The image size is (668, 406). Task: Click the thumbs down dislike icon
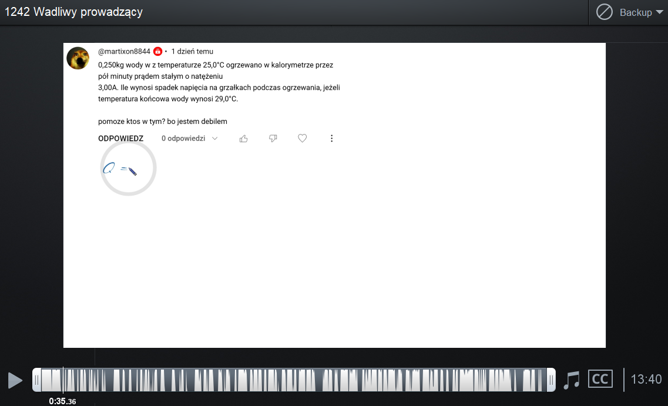click(273, 139)
